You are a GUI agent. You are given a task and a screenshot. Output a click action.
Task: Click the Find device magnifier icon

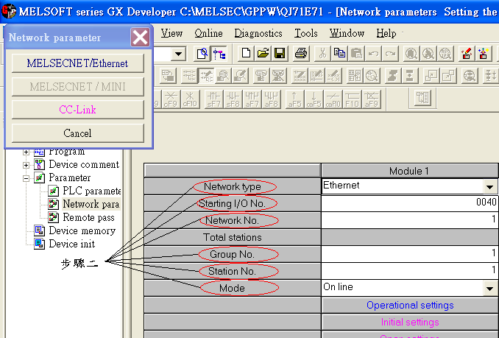click(x=411, y=53)
